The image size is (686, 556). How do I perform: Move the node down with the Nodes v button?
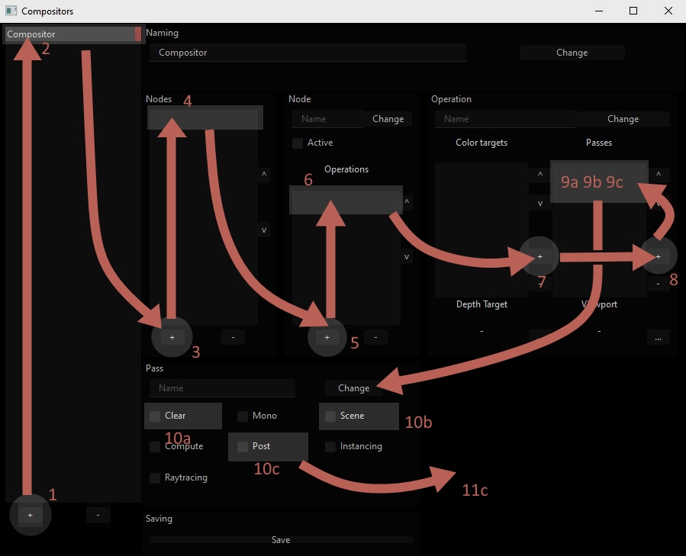point(264,230)
